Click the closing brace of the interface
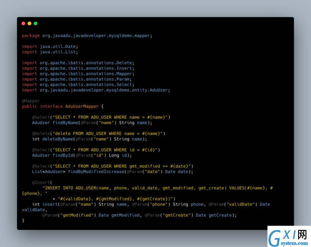 (x=23, y=220)
